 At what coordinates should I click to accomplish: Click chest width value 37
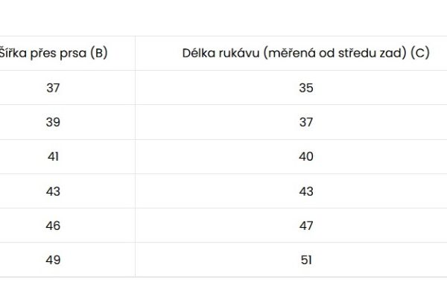point(53,88)
